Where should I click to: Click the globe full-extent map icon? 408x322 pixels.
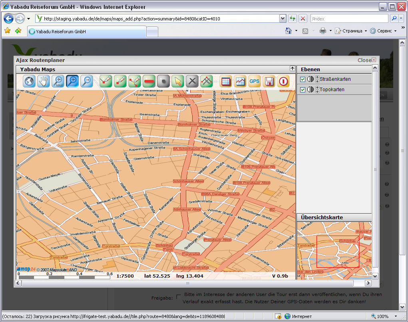[29, 81]
